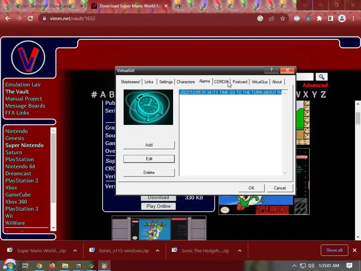Switch to the VirtuaGuy tab
The height and width of the screenshot is (271, 361).
(259, 82)
